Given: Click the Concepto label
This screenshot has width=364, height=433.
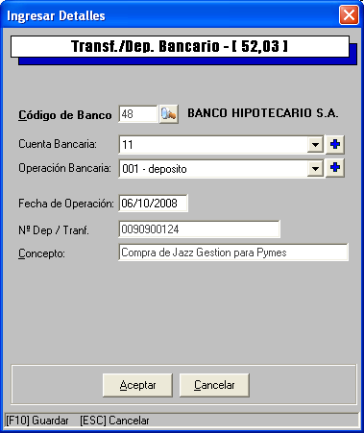Looking at the screenshot, I should [x=41, y=253].
